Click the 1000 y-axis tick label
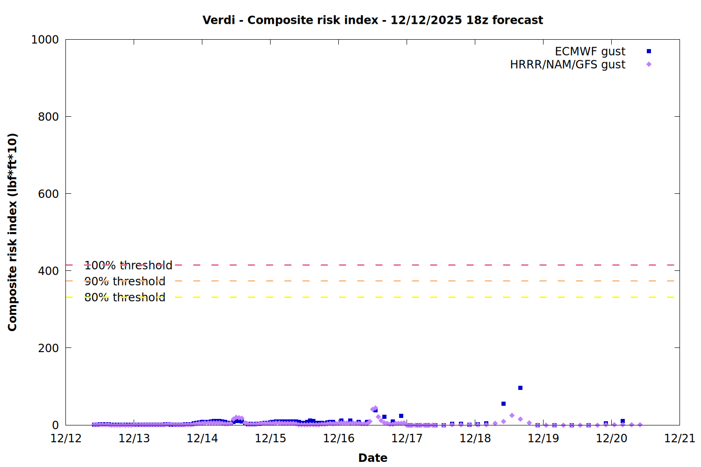 coord(45,40)
